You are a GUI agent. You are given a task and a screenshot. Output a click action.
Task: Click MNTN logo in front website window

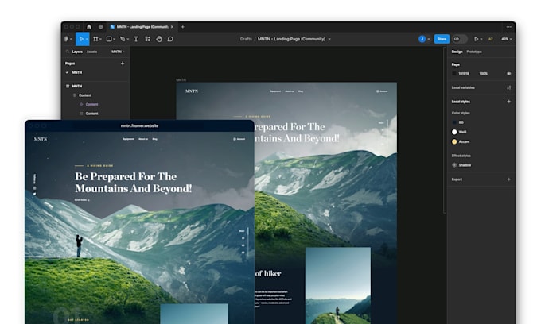coord(41,139)
